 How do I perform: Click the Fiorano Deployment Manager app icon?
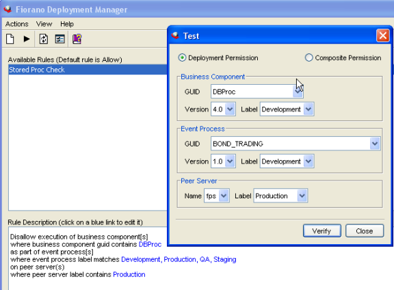(x=8, y=10)
